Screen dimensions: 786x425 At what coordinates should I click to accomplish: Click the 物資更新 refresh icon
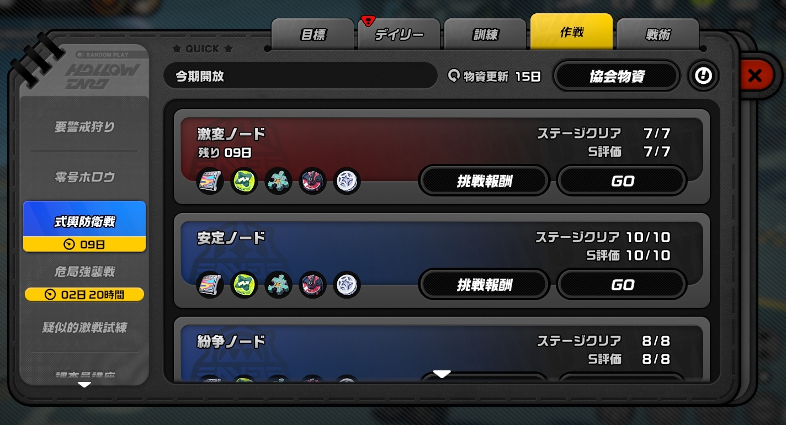point(454,76)
